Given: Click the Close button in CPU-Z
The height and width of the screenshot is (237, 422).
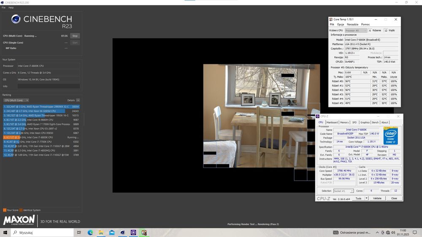Looking at the screenshot, I should pyautogui.click(x=394, y=198).
